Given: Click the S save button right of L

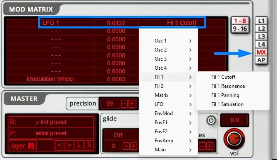Looking at the screenshot, I should [89, 145].
